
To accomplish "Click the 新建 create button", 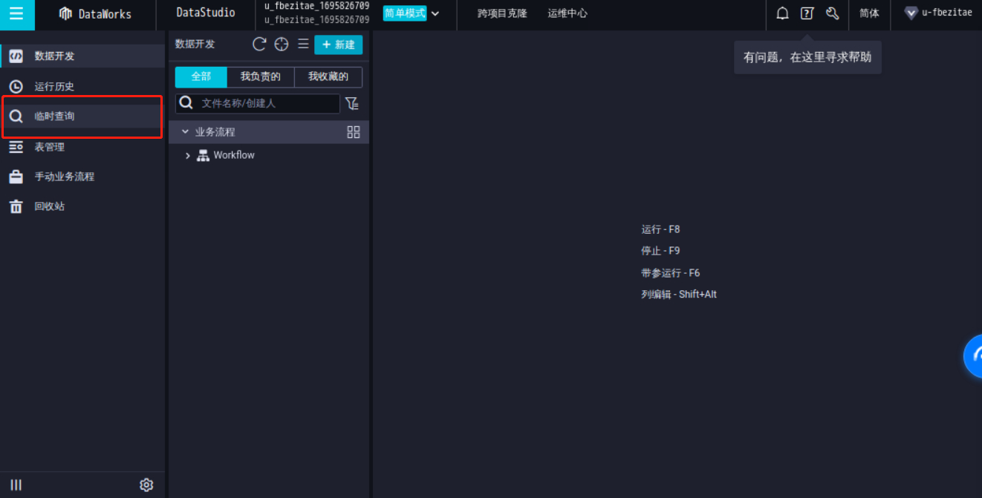I will pos(338,44).
